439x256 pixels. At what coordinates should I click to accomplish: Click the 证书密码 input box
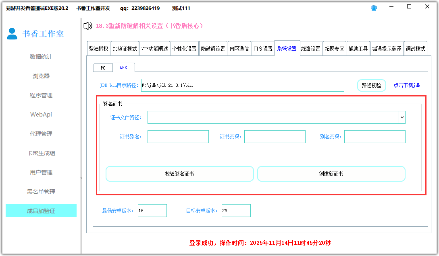click(x=275, y=137)
